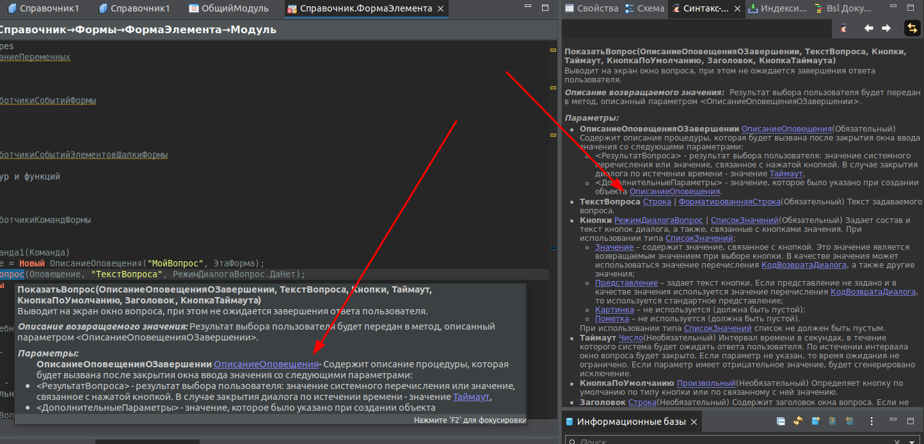Screen dimensions: 924x444
Task: Clear the infobase search field with the X icon
Action: 897,441
